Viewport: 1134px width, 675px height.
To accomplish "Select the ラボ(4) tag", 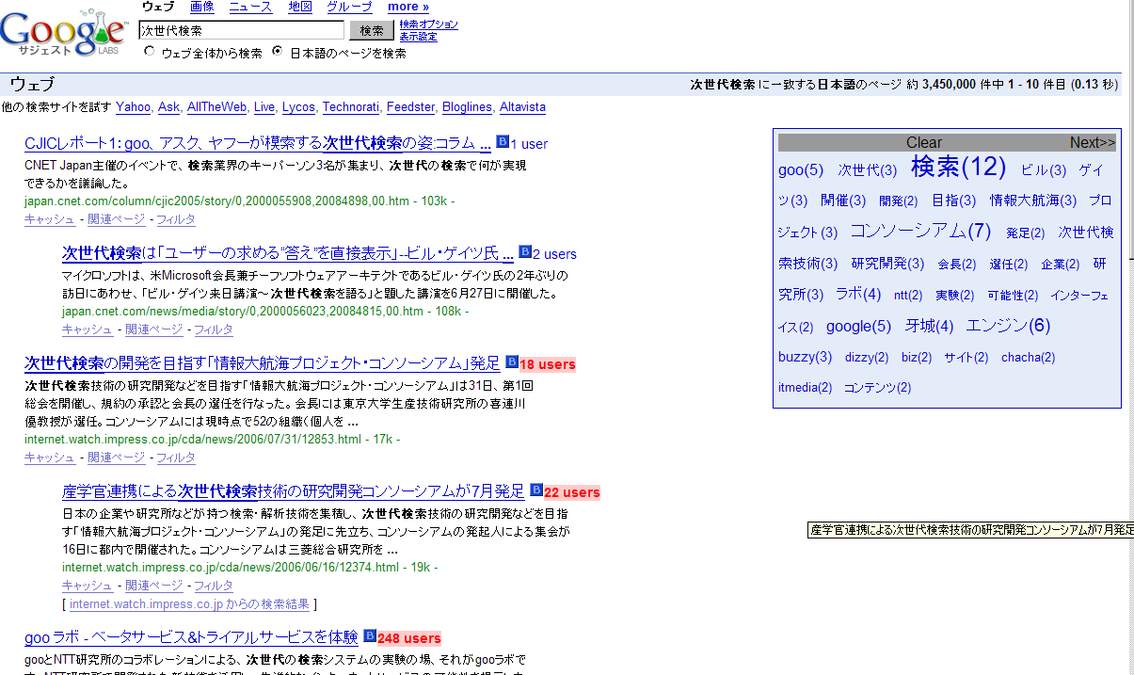I will click(858, 294).
